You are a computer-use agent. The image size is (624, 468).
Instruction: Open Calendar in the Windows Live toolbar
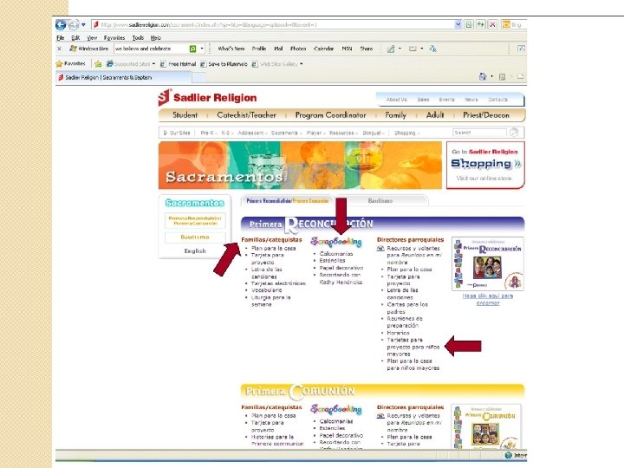(x=323, y=49)
